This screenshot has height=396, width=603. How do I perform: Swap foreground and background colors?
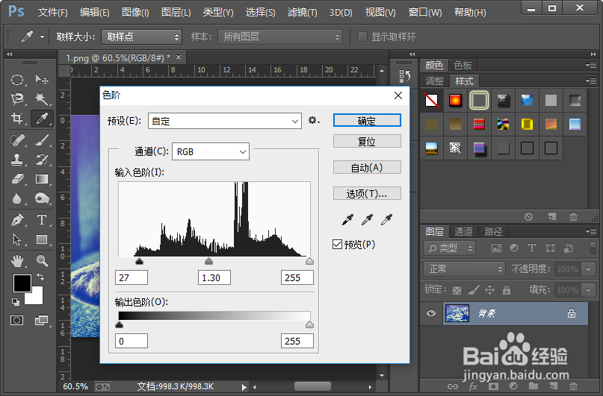40,276
